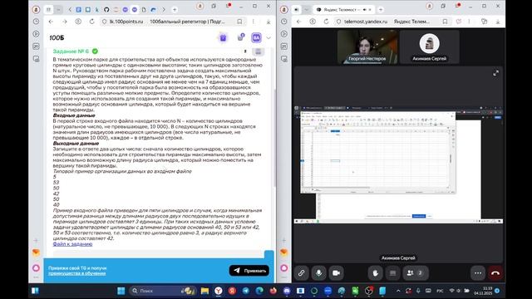Open Windows Start menu
Viewport: 532px width, 299px height.
coord(121,291)
